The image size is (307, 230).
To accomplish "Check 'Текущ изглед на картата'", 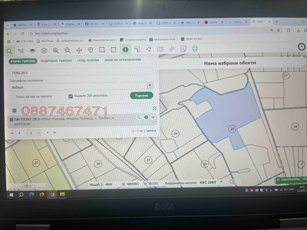I will 12,97.
